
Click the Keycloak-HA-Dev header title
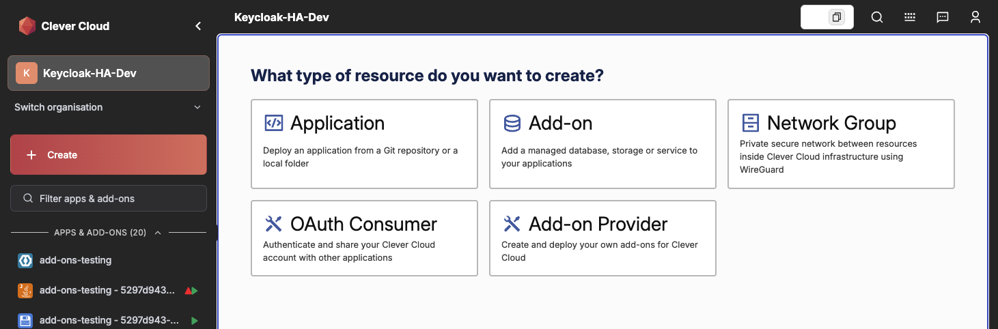281,17
